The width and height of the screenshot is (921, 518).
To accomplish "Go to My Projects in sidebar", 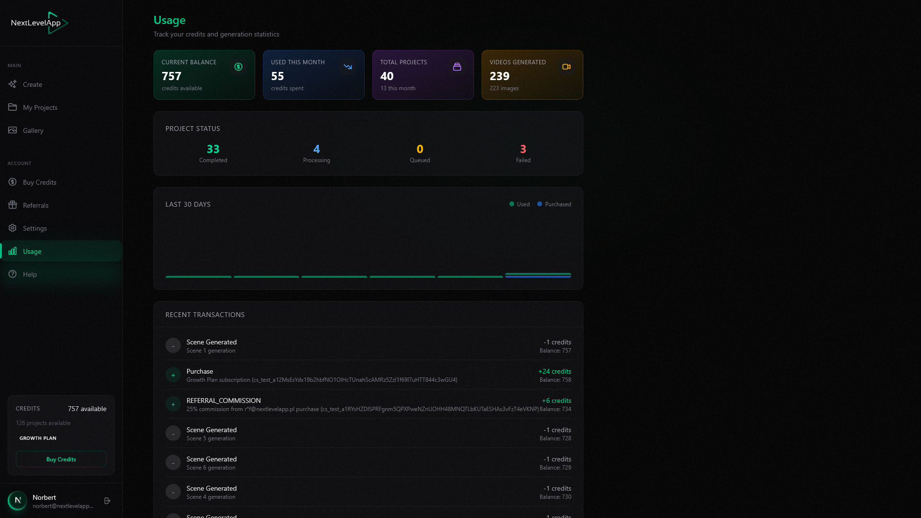I will click(40, 107).
